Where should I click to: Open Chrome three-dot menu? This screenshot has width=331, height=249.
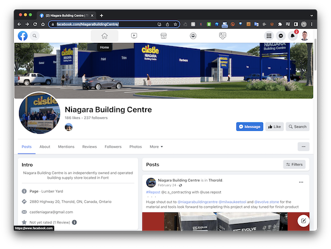(x=312, y=24)
